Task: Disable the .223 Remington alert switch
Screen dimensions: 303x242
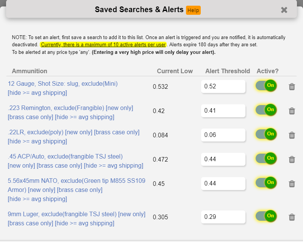Action: point(266,110)
